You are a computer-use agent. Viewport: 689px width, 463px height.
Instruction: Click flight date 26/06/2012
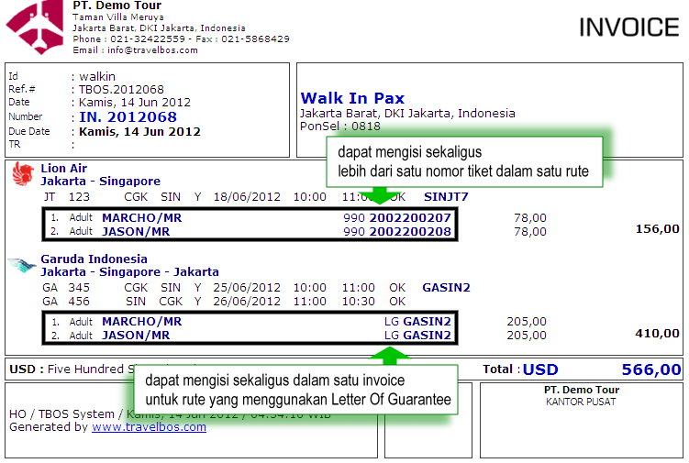tap(247, 302)
